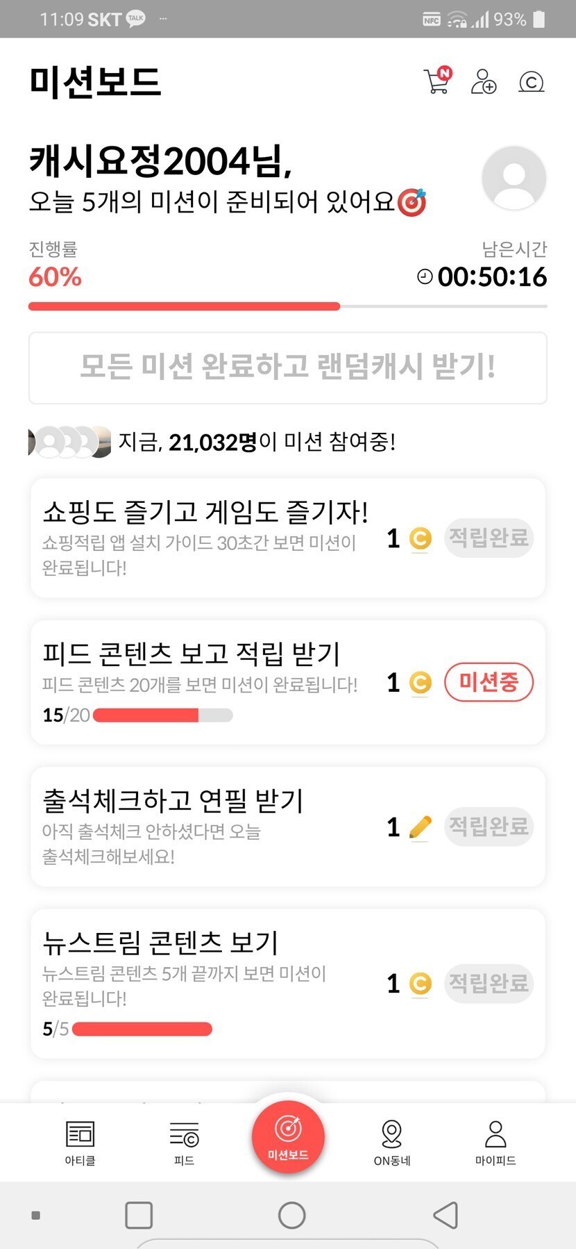Tap the overall mission progress bar

[x=288, y=306]
